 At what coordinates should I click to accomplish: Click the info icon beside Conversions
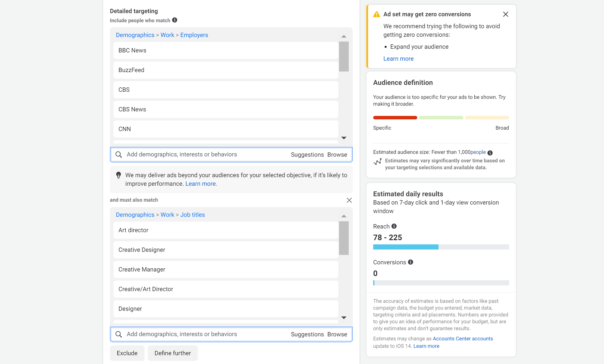(411, 262)
